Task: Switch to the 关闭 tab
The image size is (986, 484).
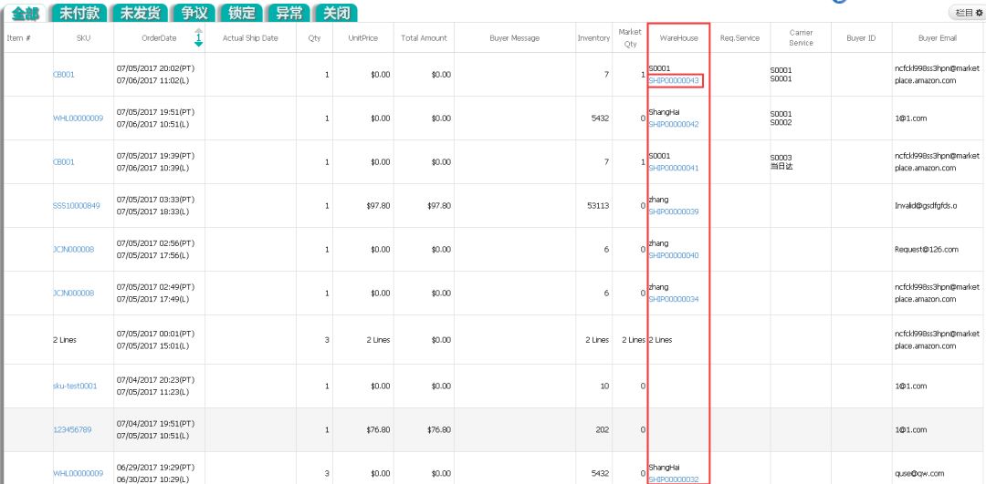Action: (x=336, y=13)
